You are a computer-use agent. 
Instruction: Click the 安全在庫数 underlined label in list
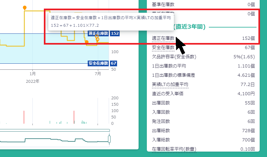163,47
